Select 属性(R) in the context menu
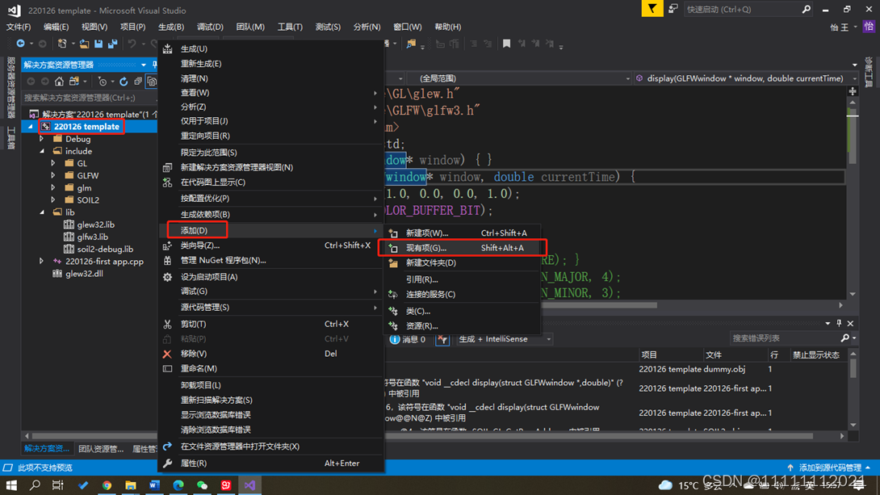The image size is (880, 495). click(x=193, y=464)
